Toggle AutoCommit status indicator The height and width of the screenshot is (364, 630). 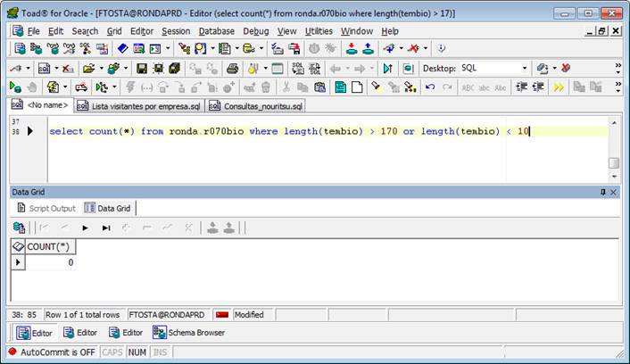tap(51, 352)
